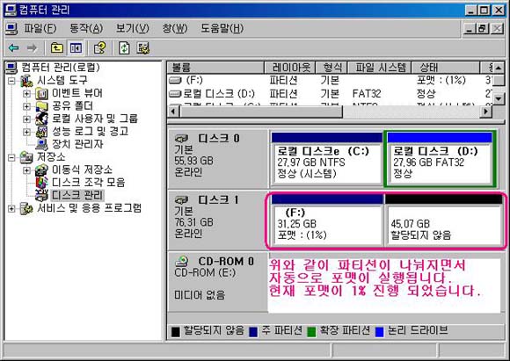This screenshot has width=510, height=361.
Task: Click the horizontal scrollbar left arrow
Action: 173,112
